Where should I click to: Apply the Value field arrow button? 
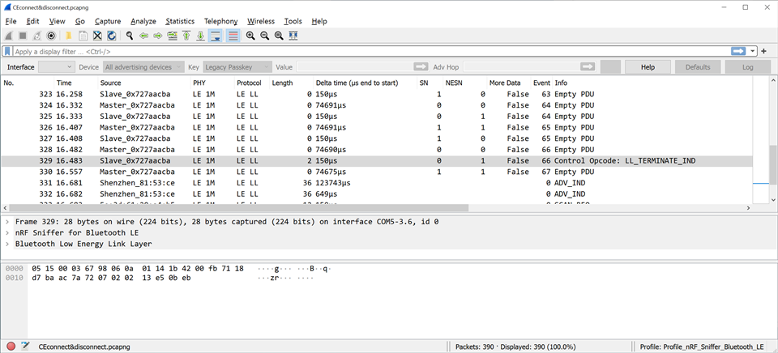click(x=421, y=67)
